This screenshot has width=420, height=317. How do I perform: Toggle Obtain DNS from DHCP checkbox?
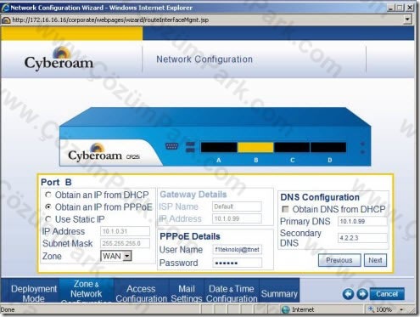[x=285, y=209]
